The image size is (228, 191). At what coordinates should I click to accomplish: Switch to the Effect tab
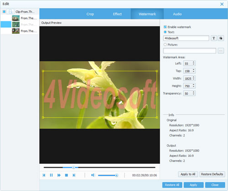pos(117,14)
